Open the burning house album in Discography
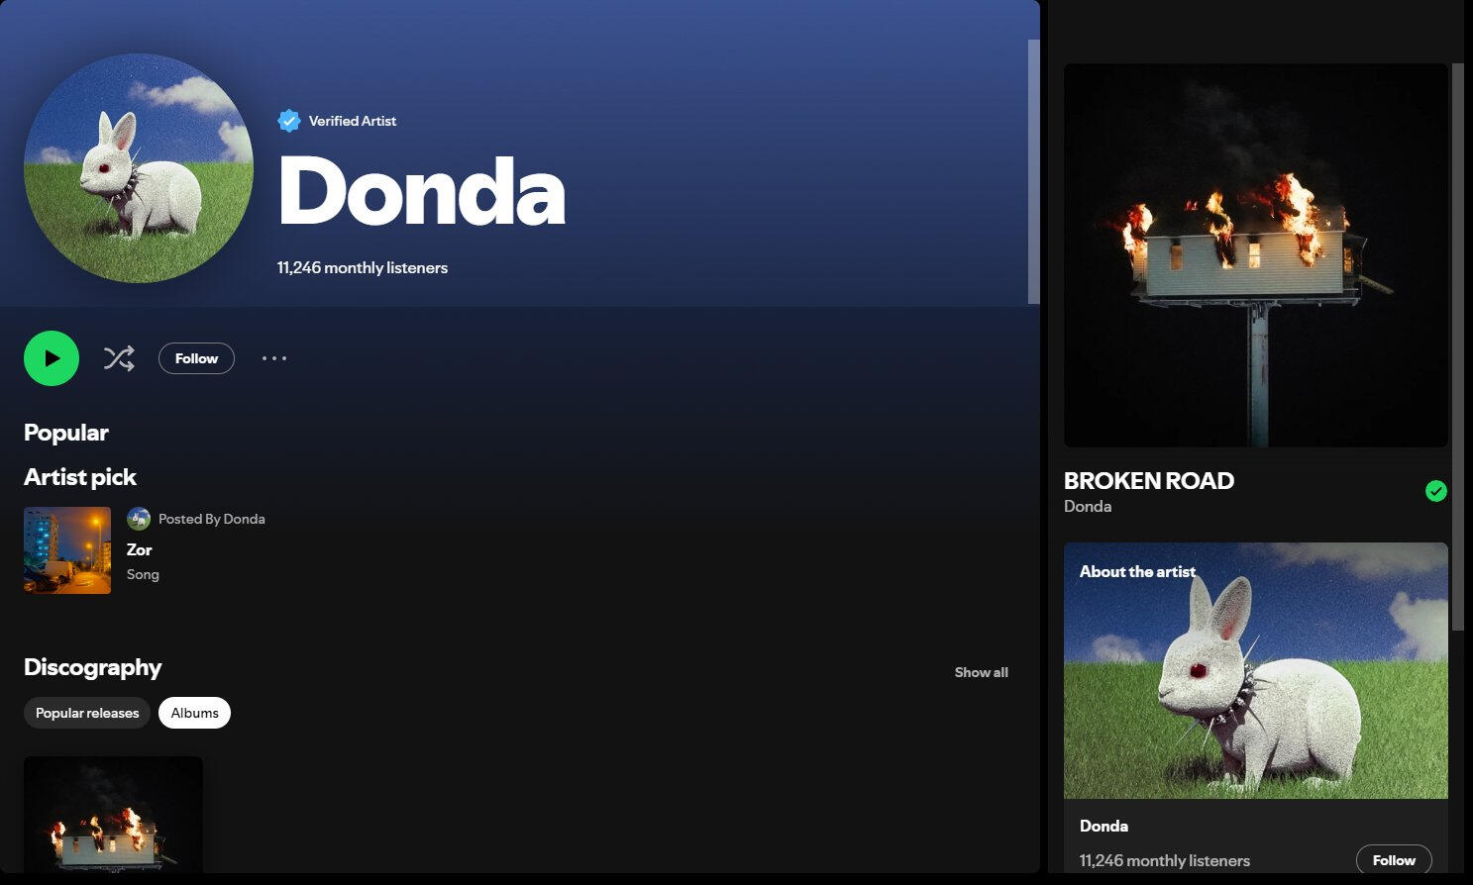 tap(113, 817)
